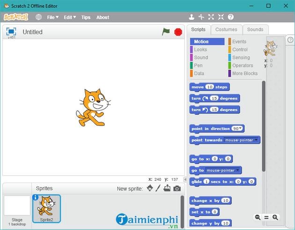Screen dimensions: 295x230
Task: Open the Tips menu item
Action: click(x=86, y=17)
